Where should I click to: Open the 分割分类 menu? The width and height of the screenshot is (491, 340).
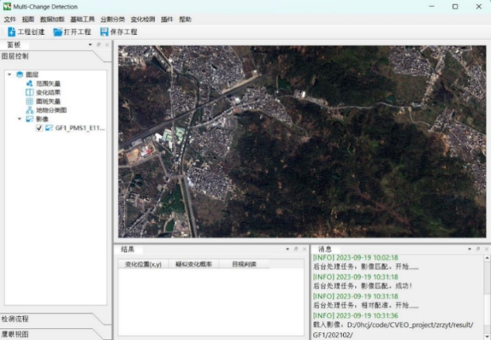coord(112,19)
